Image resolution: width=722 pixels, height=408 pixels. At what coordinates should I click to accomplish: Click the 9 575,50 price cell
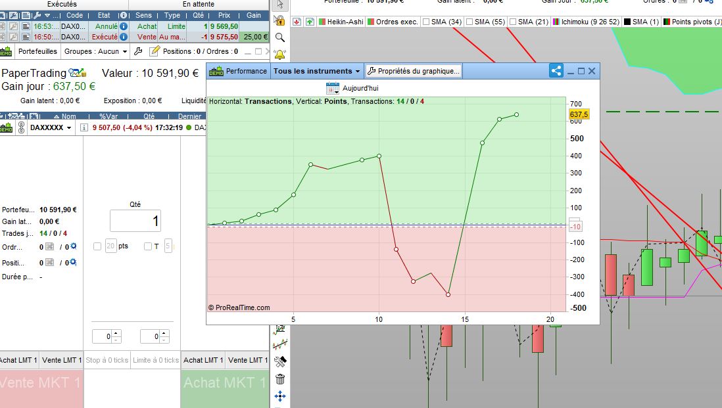click(224, 37)
